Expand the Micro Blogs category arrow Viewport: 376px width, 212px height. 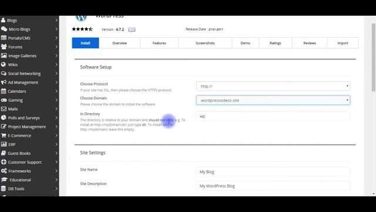[x=56, y=29]
